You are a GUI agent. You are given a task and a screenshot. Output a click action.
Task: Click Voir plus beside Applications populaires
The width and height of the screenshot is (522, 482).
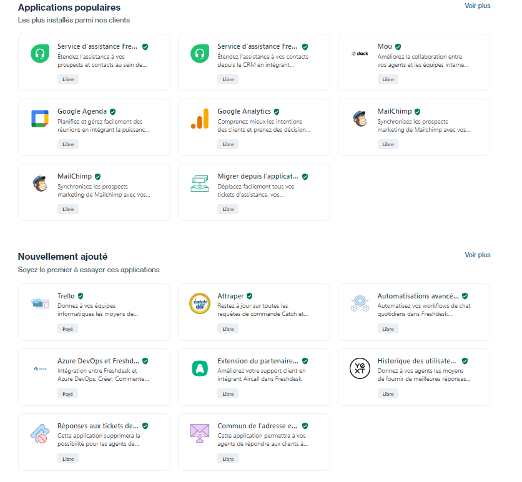[477, 6]
